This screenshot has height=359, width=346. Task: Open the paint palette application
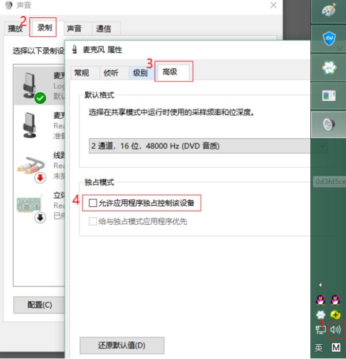[x=329, y=10]
